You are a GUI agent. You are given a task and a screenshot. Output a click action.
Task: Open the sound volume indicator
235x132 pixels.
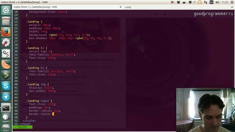pyautogui.click(x=217, y=2)
